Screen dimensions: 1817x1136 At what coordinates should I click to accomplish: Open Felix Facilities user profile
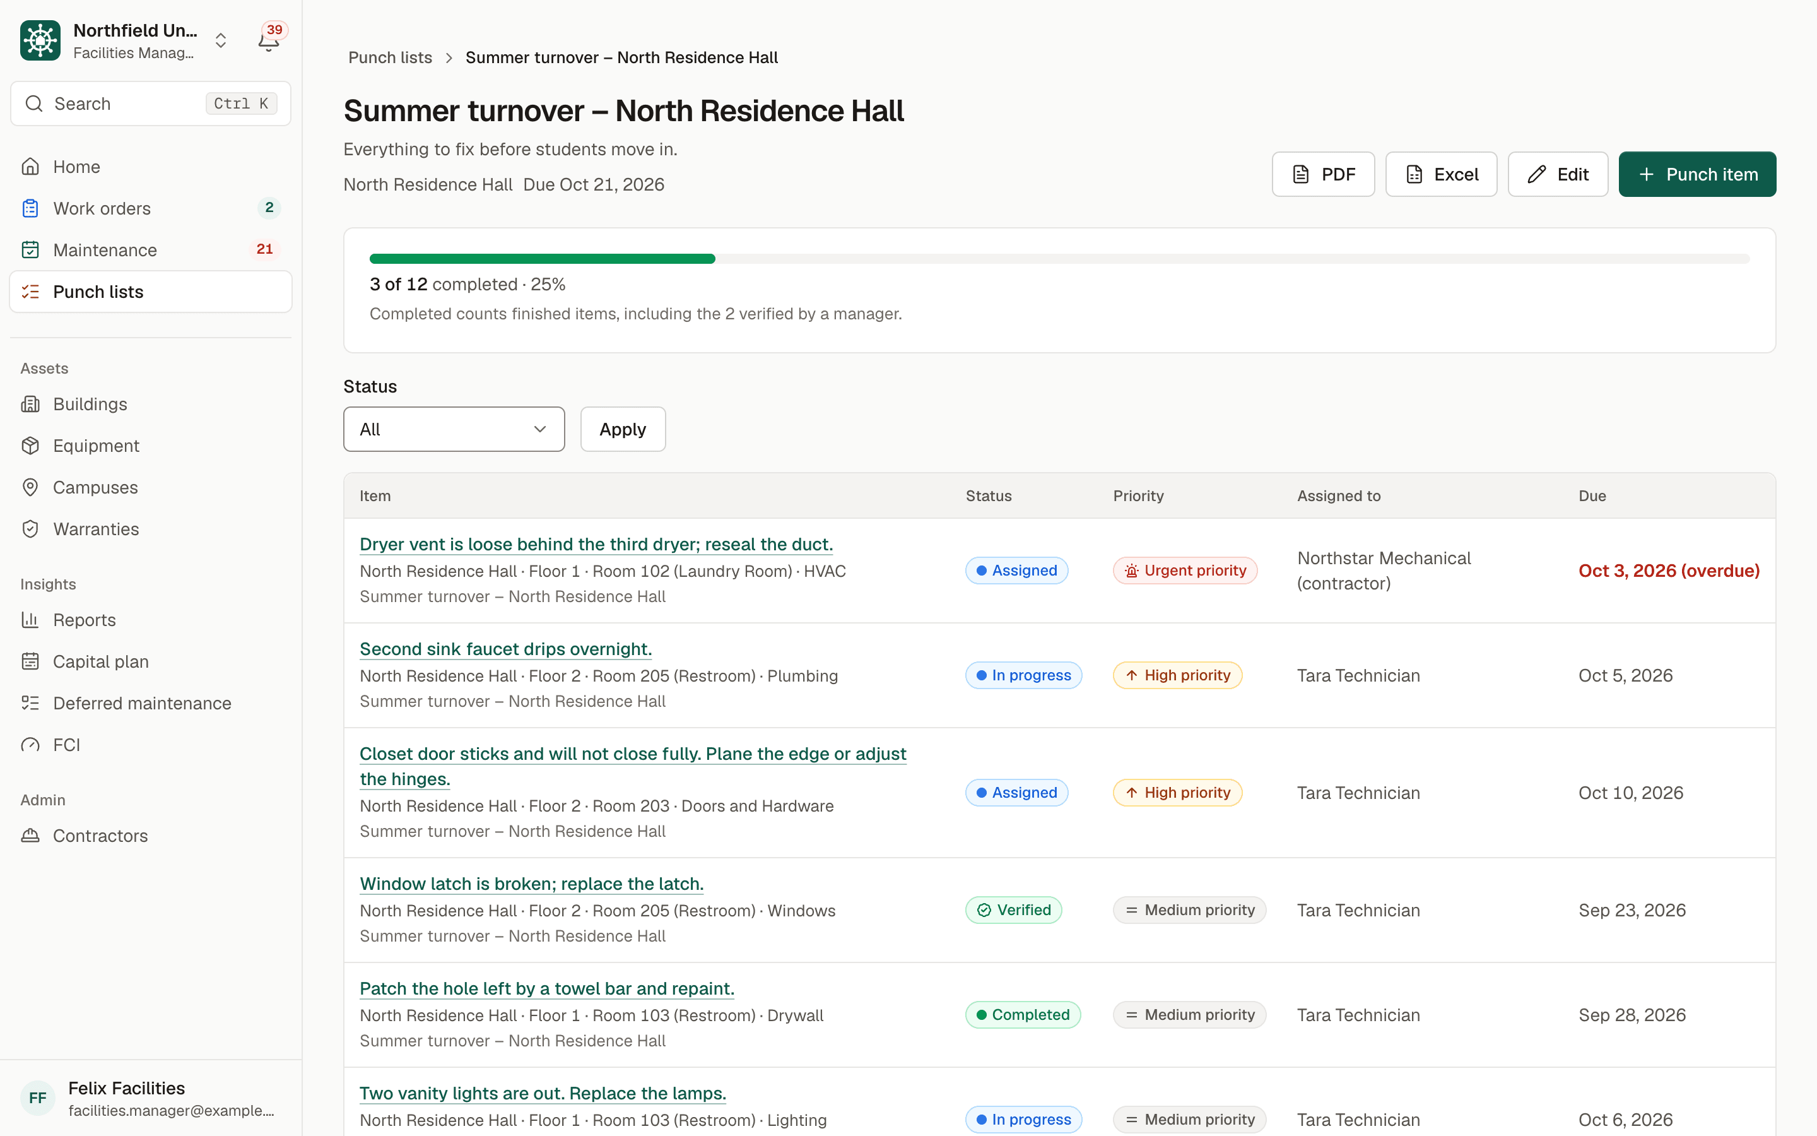(x=151, y=1098)
